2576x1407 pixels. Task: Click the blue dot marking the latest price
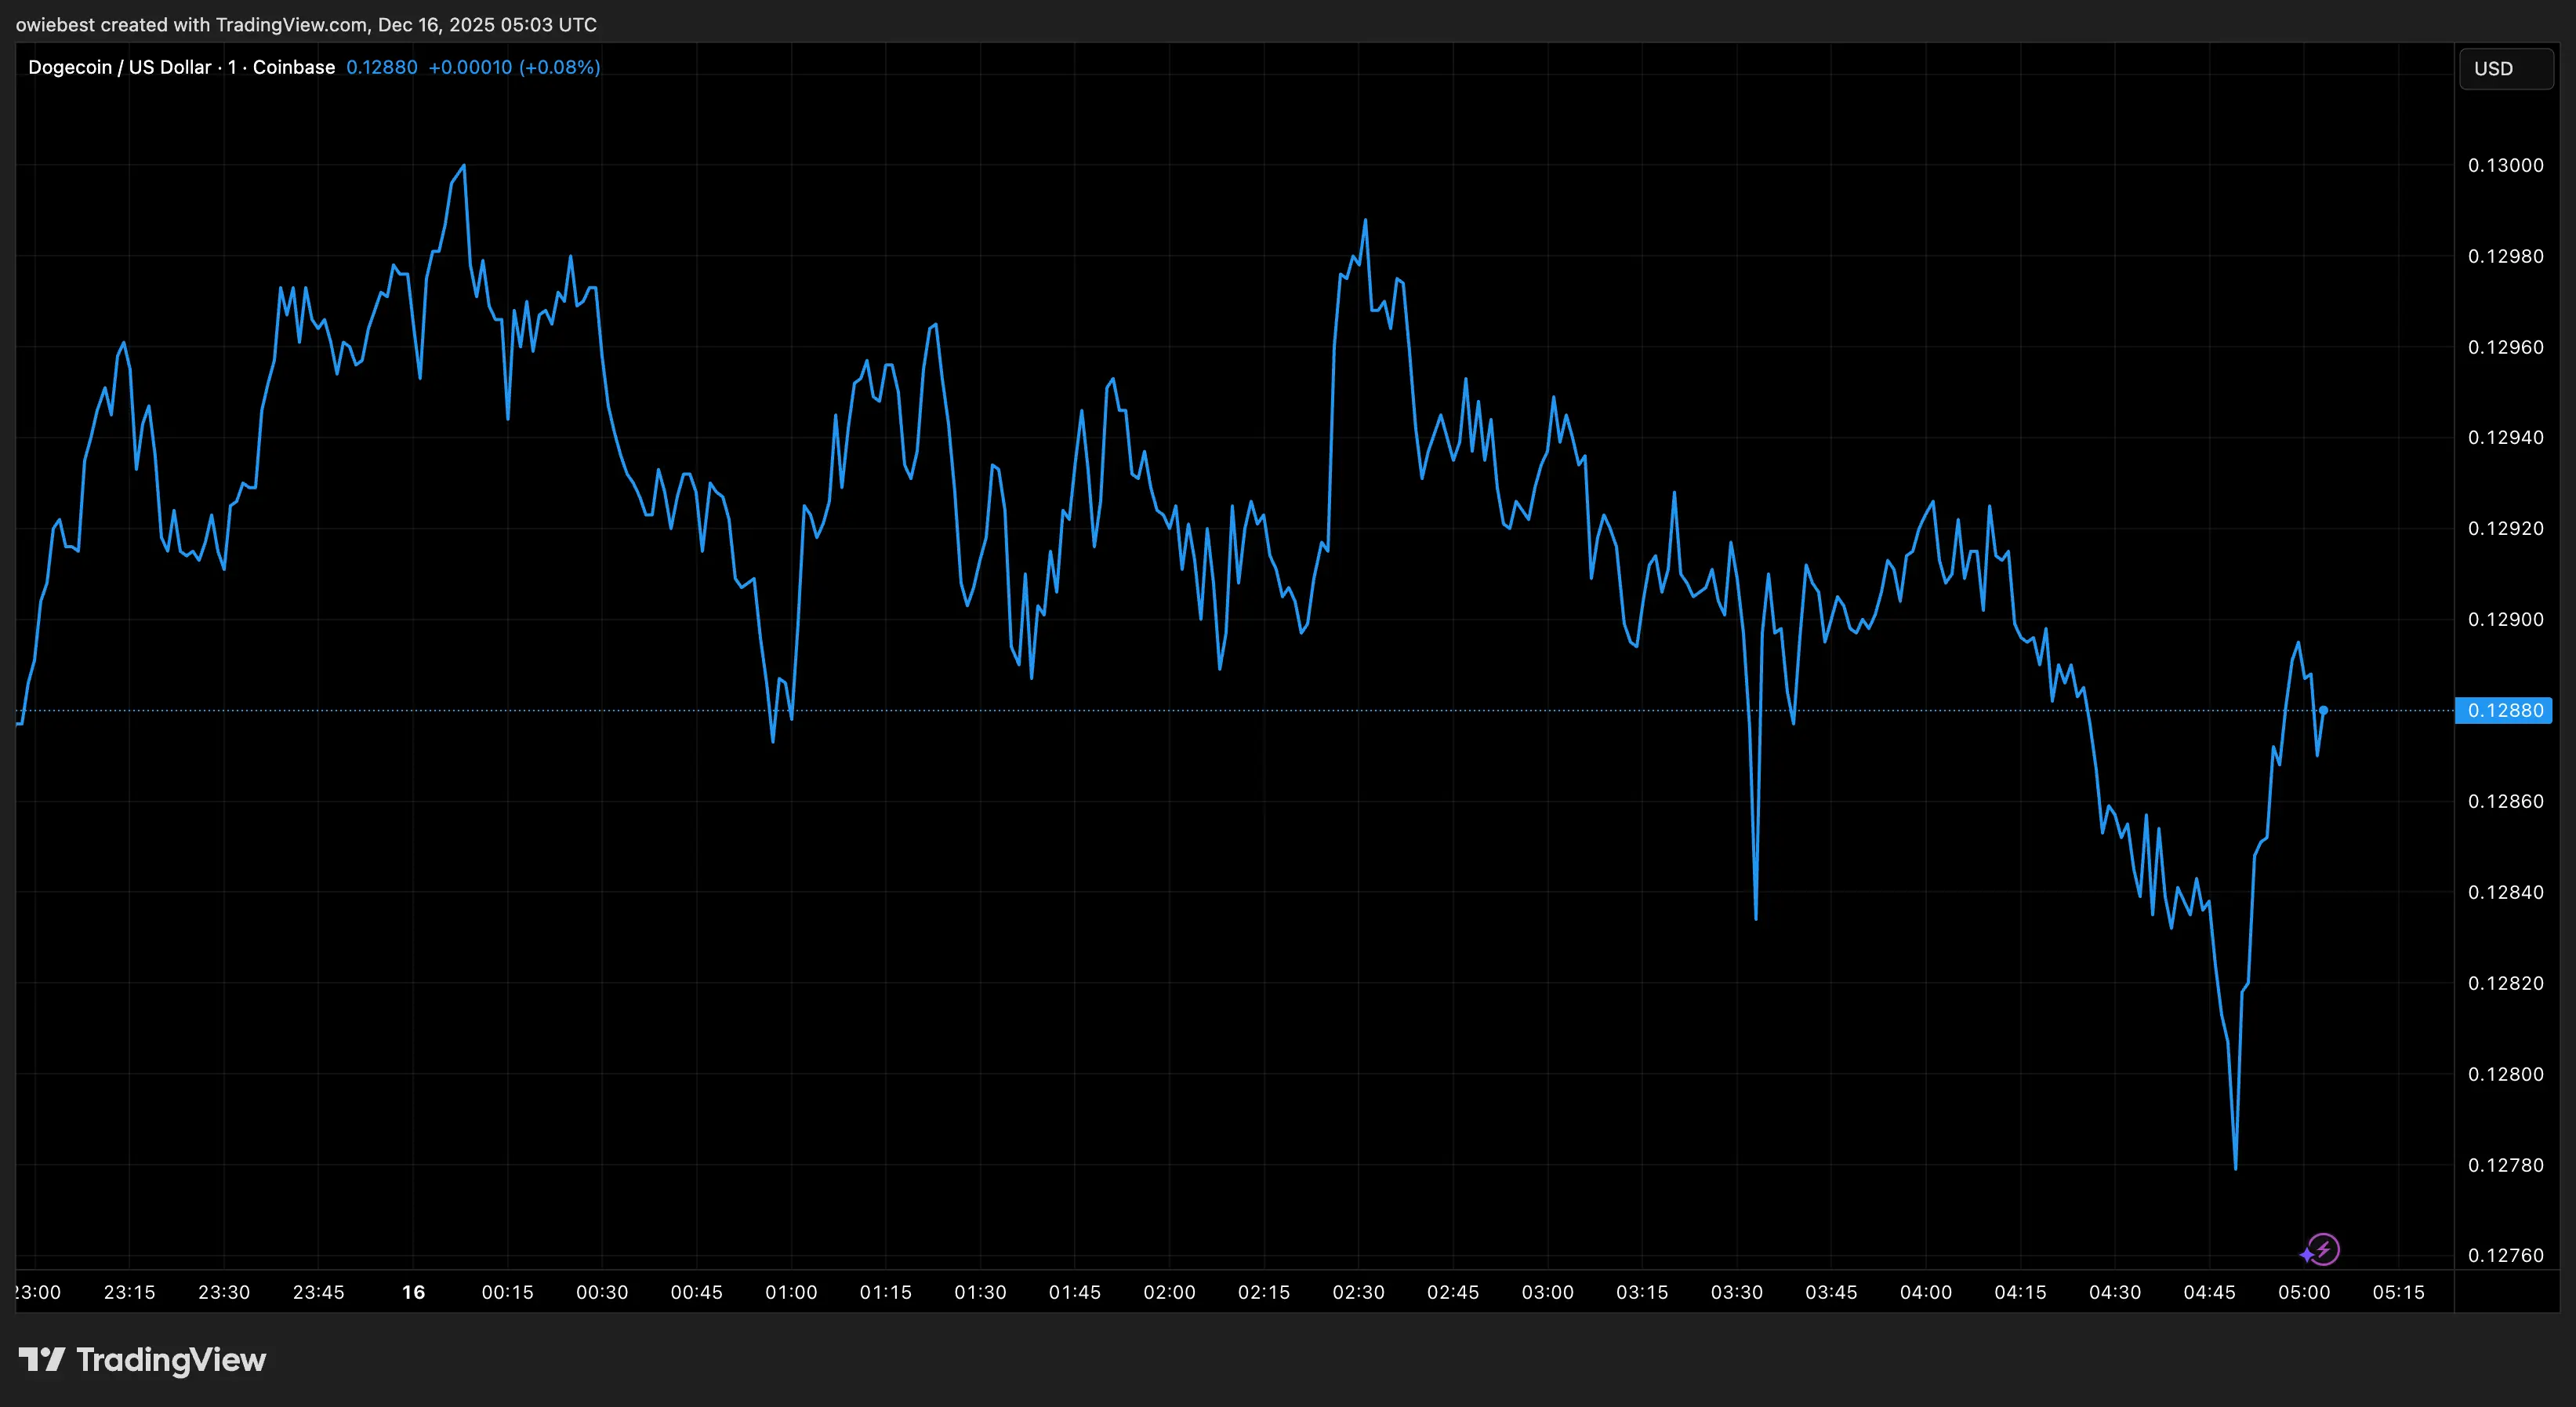coord(2323,711)
